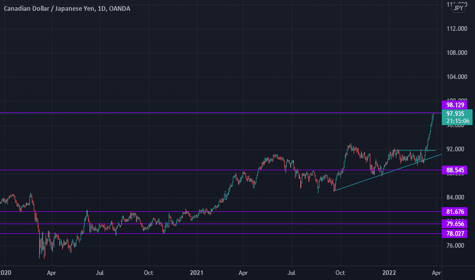This screenshot has height=280, width=475.
Task: Select the 98.129 horizontal line price label
Action: pos(455,105)
